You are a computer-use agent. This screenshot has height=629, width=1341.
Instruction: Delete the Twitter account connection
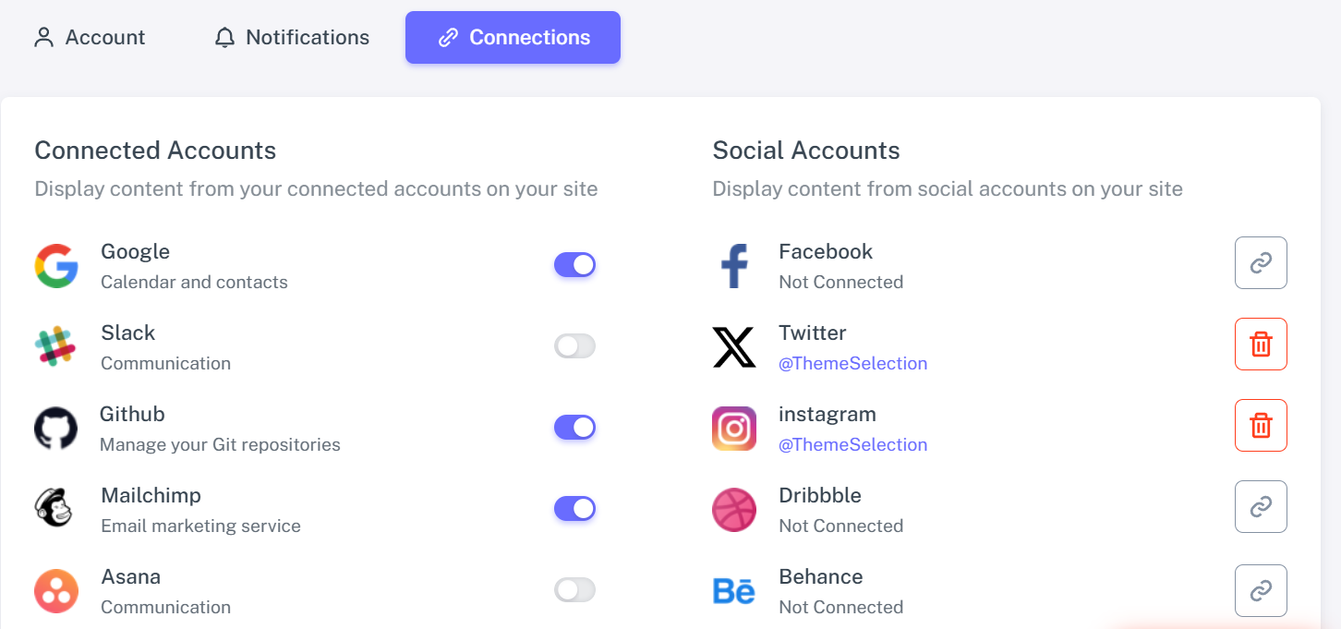pyautogui.click(x=1261, y=345)
